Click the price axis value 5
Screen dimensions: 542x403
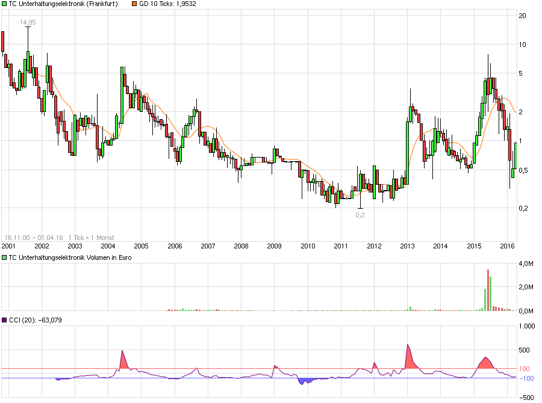tap(520, 73)
